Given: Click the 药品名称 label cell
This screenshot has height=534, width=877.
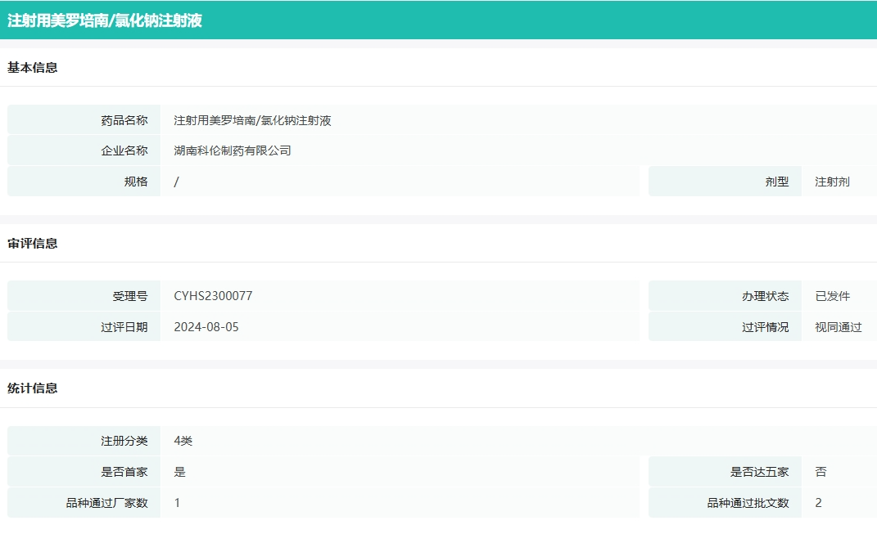Looking at the screenshot, I should [84, 120].
